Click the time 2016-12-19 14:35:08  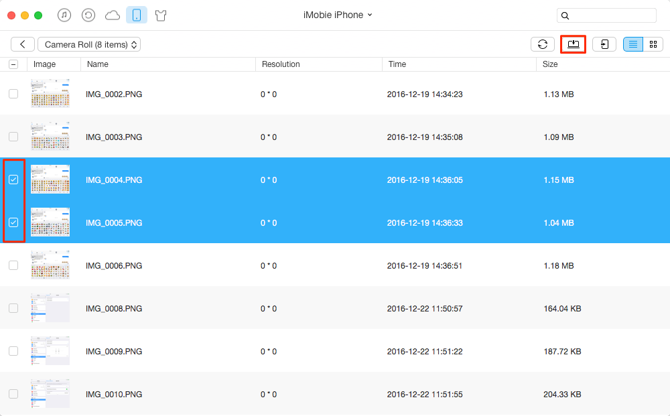(425, 137)
